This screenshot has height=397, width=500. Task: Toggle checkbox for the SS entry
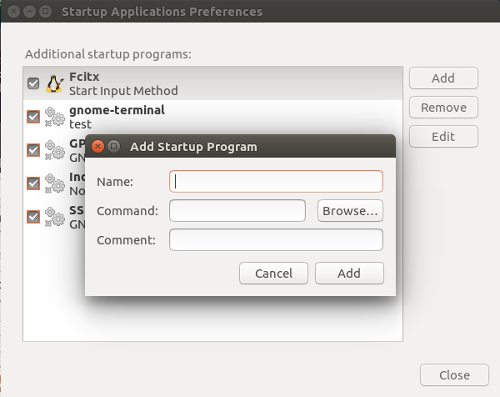(x=33, y=217)
